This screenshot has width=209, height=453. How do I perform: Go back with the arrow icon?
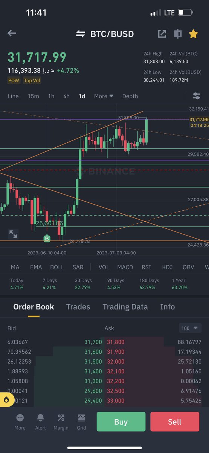point(12,33)
